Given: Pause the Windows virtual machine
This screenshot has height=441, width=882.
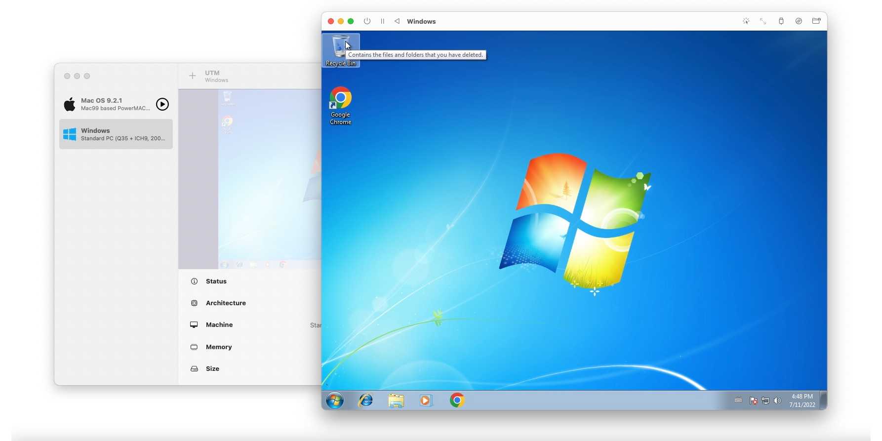Looking at the screenshot, I should tap(382, 21).
